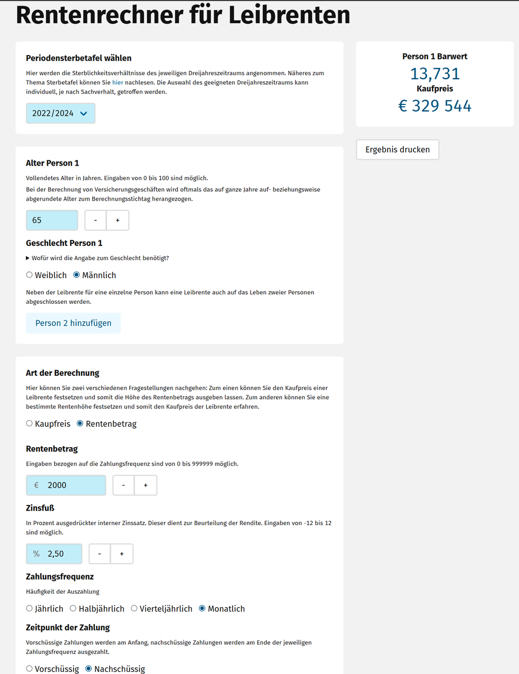Decrease Rentenbetrag using the minus button
This screenshot has width=519, height=674.
[x=124, y=485]
